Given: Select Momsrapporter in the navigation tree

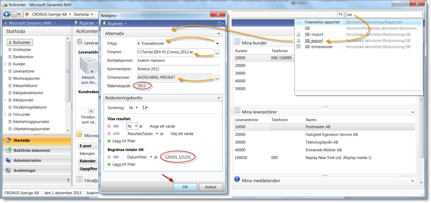Looking at the screenshot, I should click(x=27, y=78).
